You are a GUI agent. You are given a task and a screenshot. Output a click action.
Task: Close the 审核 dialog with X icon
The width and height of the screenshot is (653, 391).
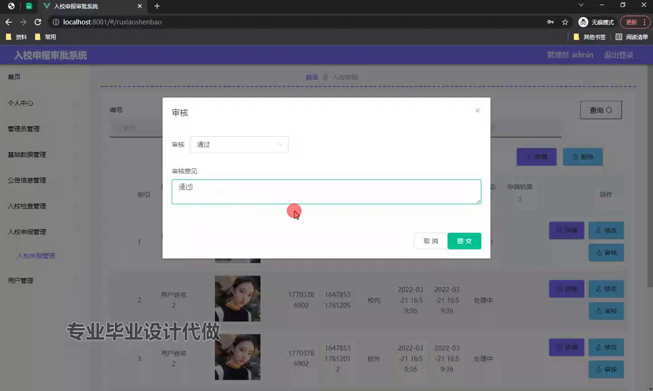coord(478,110)
